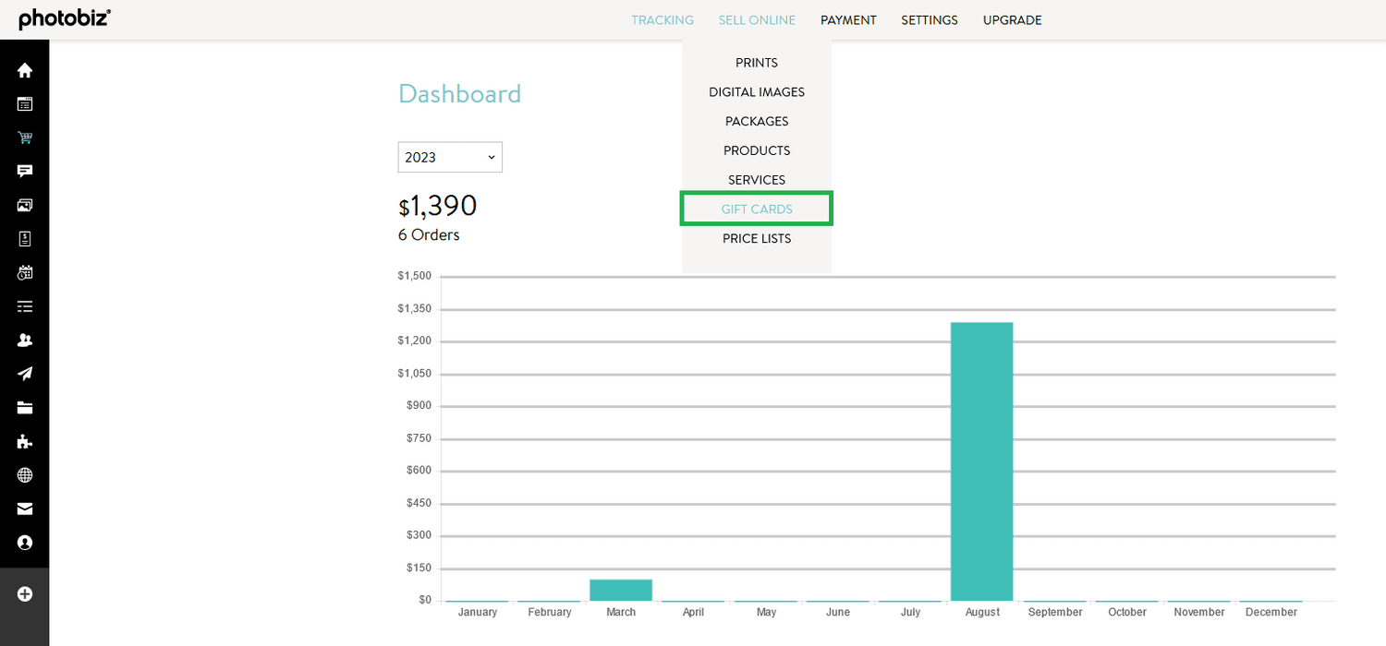Go to Payment in top navigation

[848, 20]
